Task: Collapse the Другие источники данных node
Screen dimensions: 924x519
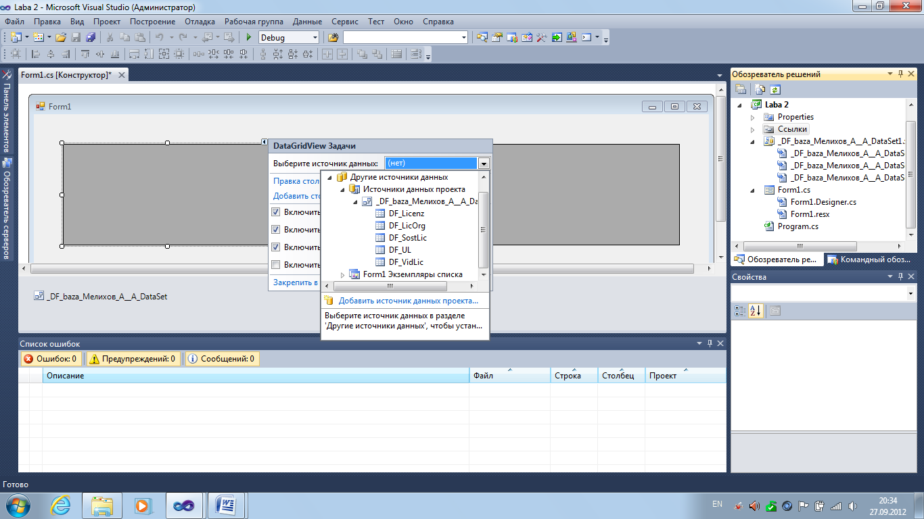Action: tap(330, 177)
